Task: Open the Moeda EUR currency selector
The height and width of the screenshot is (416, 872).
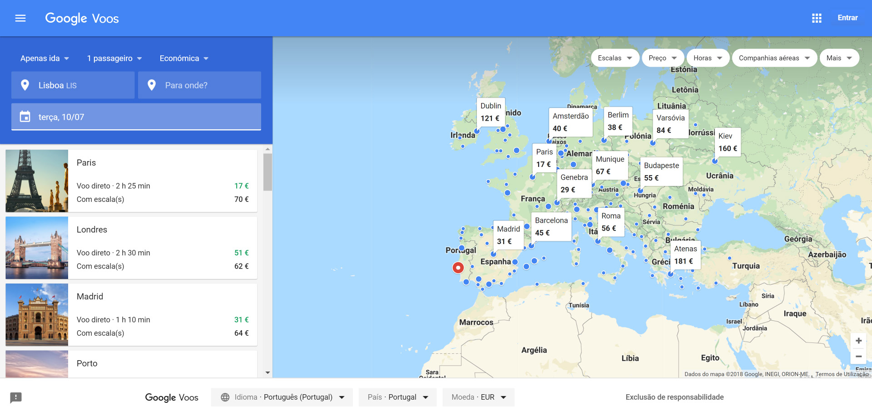Action: [x=478, y=397]
